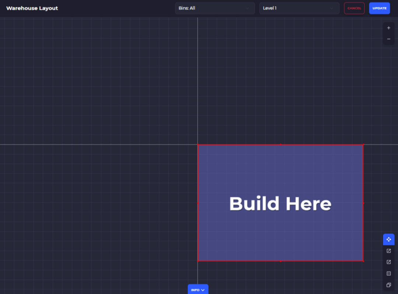398x294 pixels.
Task: Click the Build Here rectangle's bottom-left corner handle
Action: click(198, 261)
